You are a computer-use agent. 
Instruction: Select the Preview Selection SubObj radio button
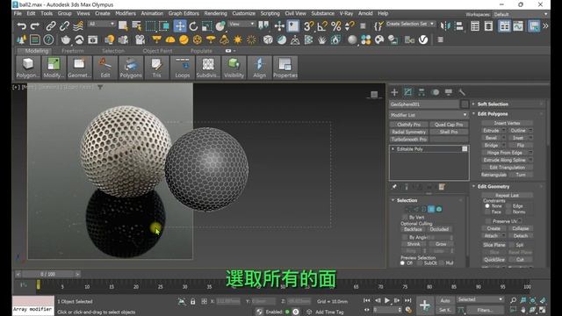point(420,263)
